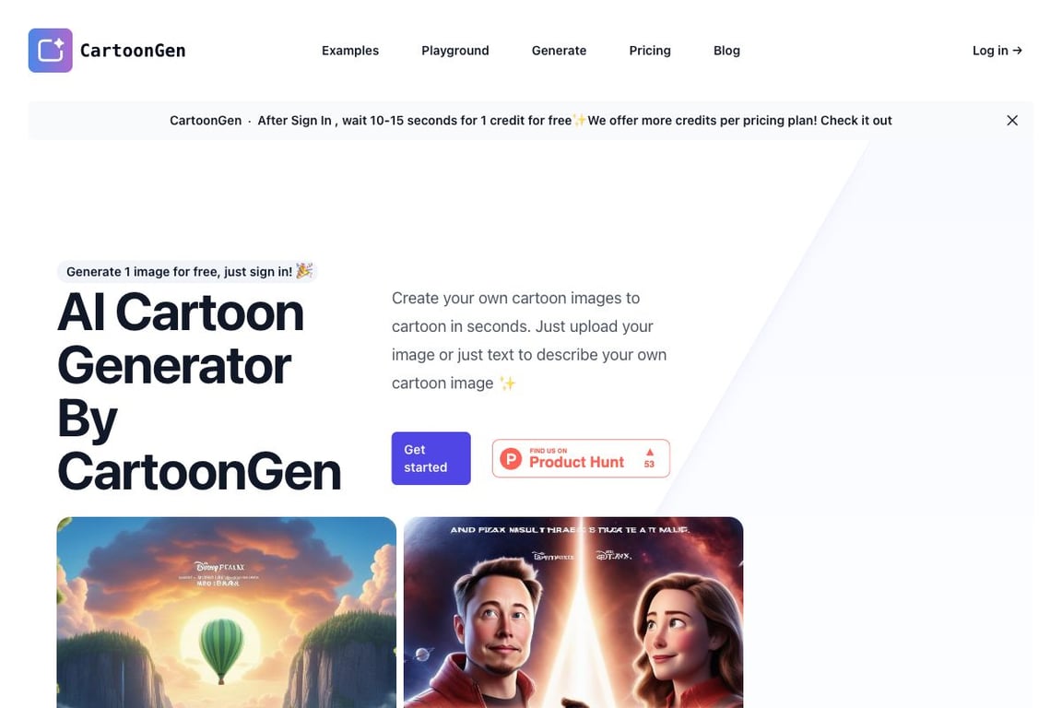Viewport: 1062px width, 708px height.
Task: Open the hot air balloon cartoon image
Action: (226, 612)
